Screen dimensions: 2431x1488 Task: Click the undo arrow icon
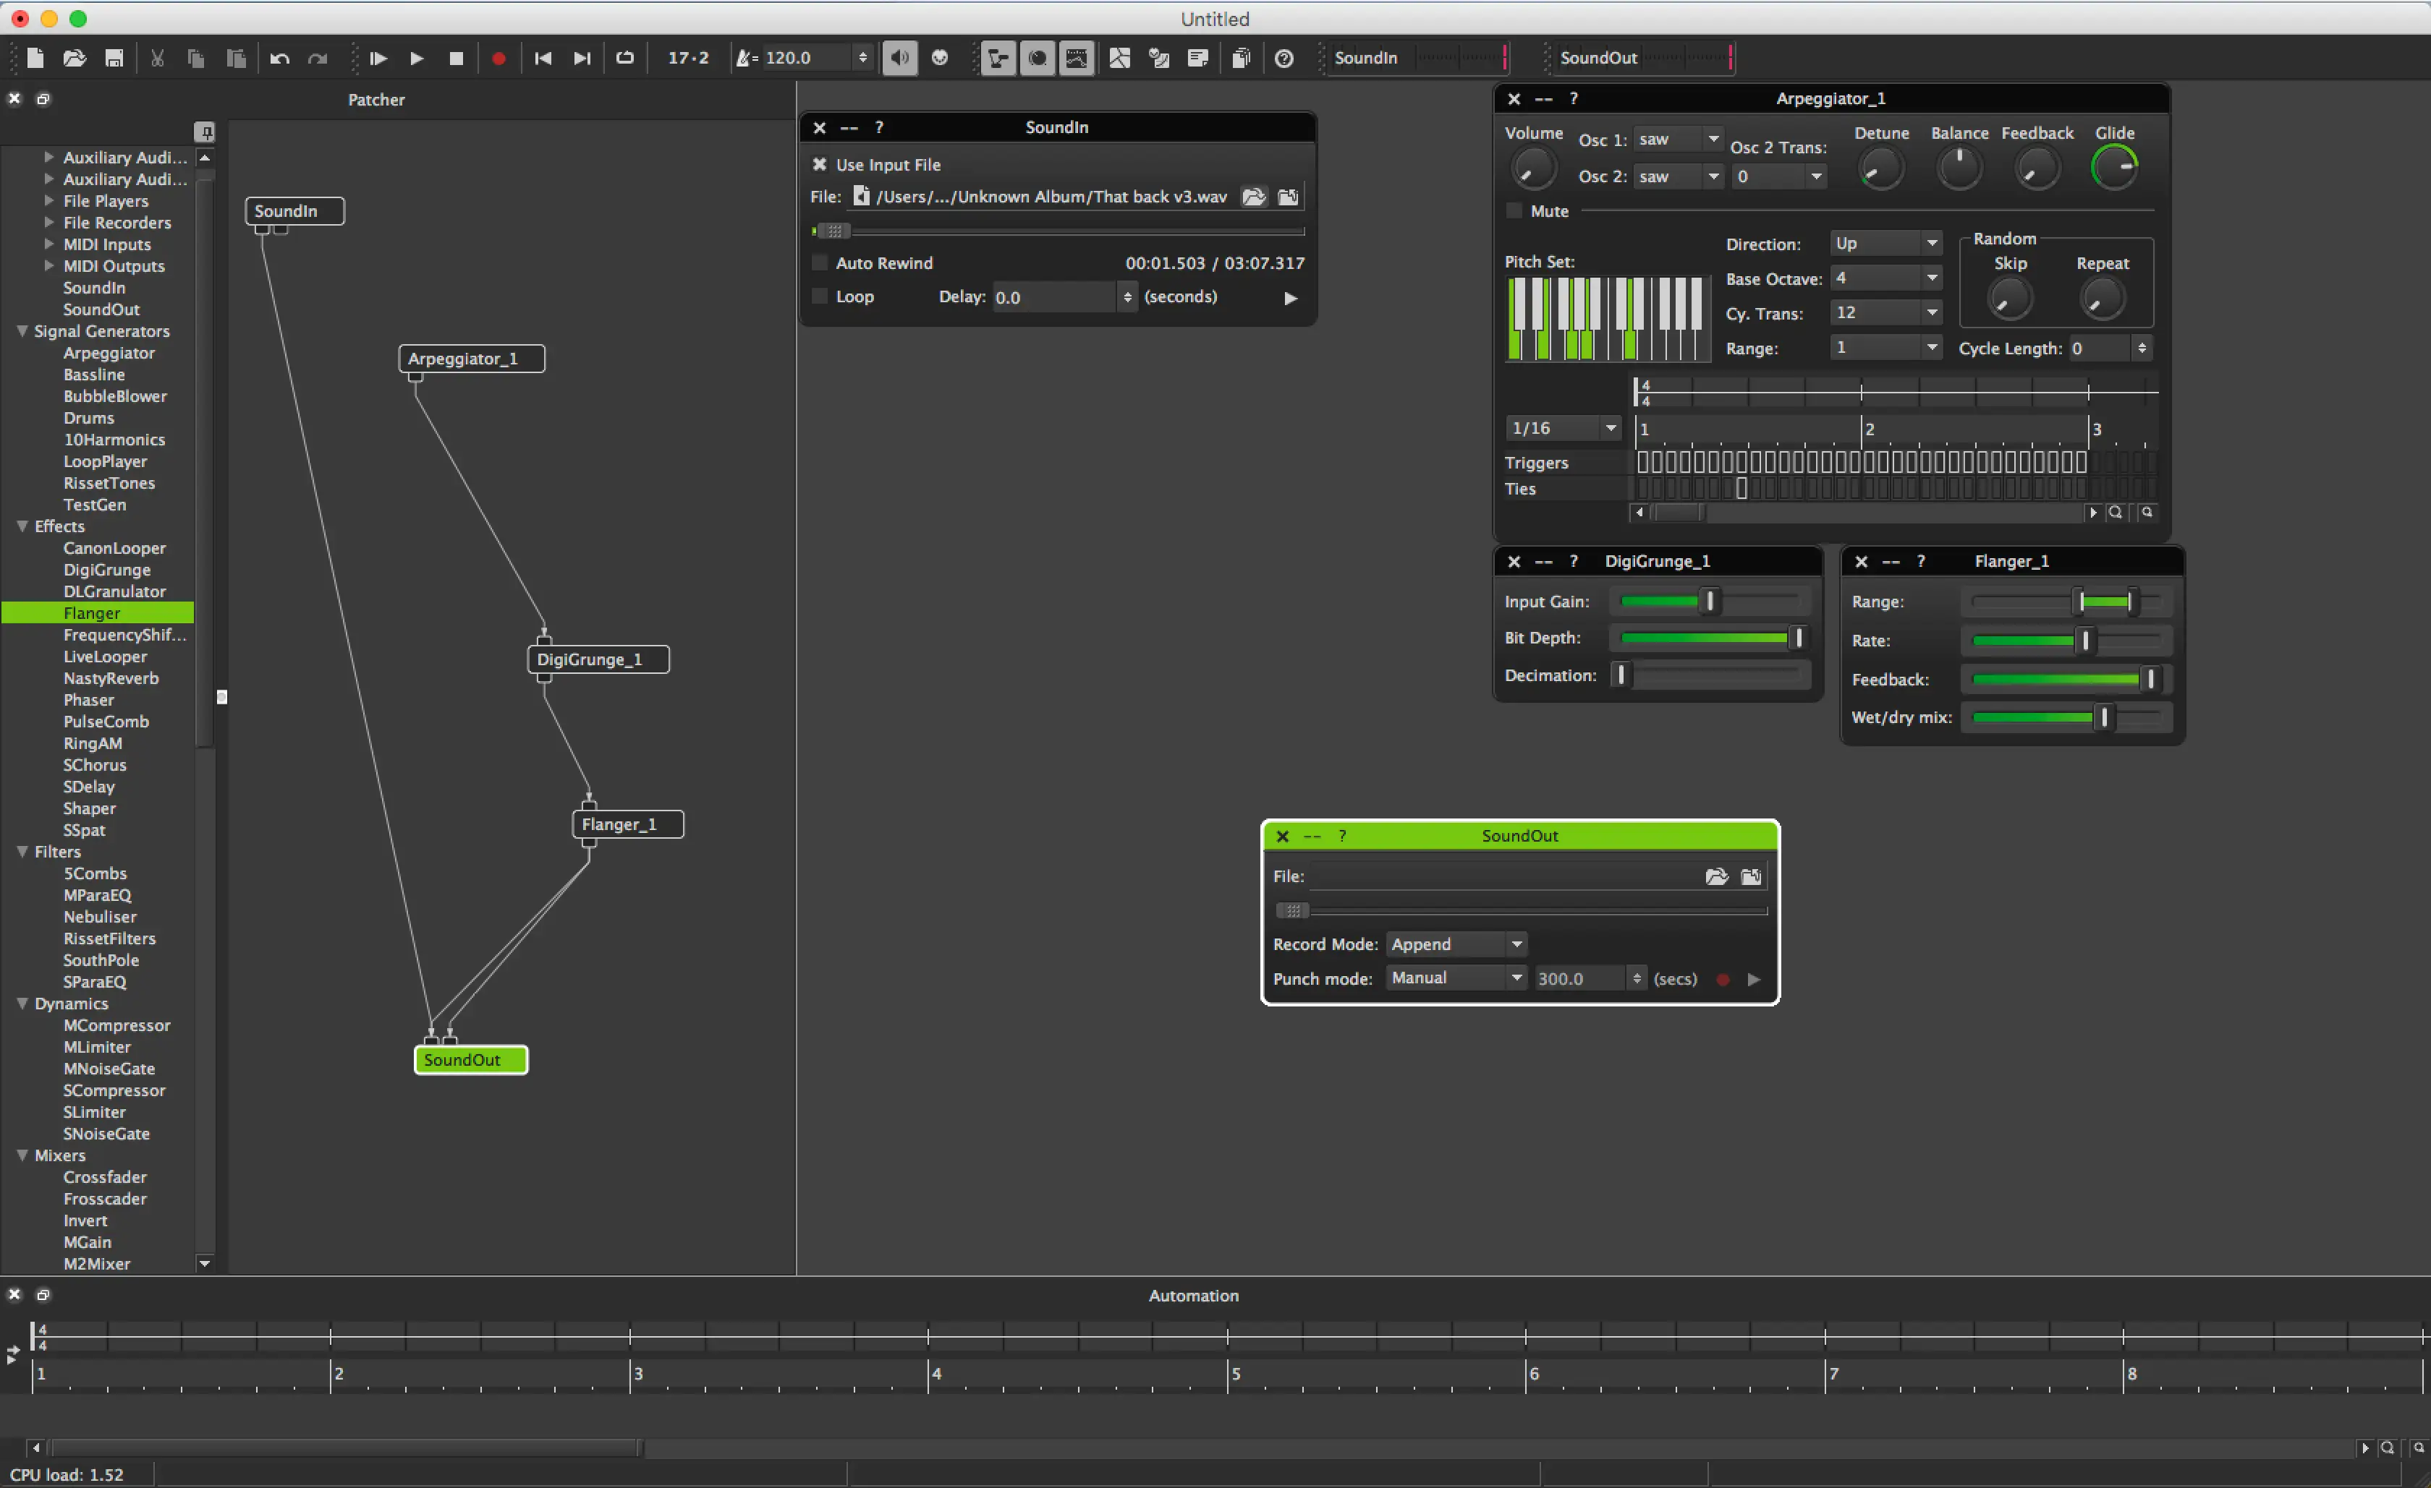279,58
